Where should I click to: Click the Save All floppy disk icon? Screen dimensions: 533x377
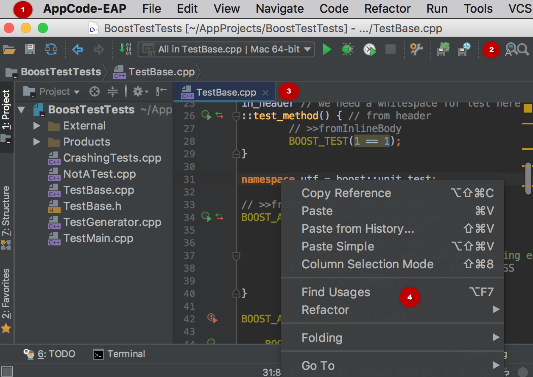(30, 50)
